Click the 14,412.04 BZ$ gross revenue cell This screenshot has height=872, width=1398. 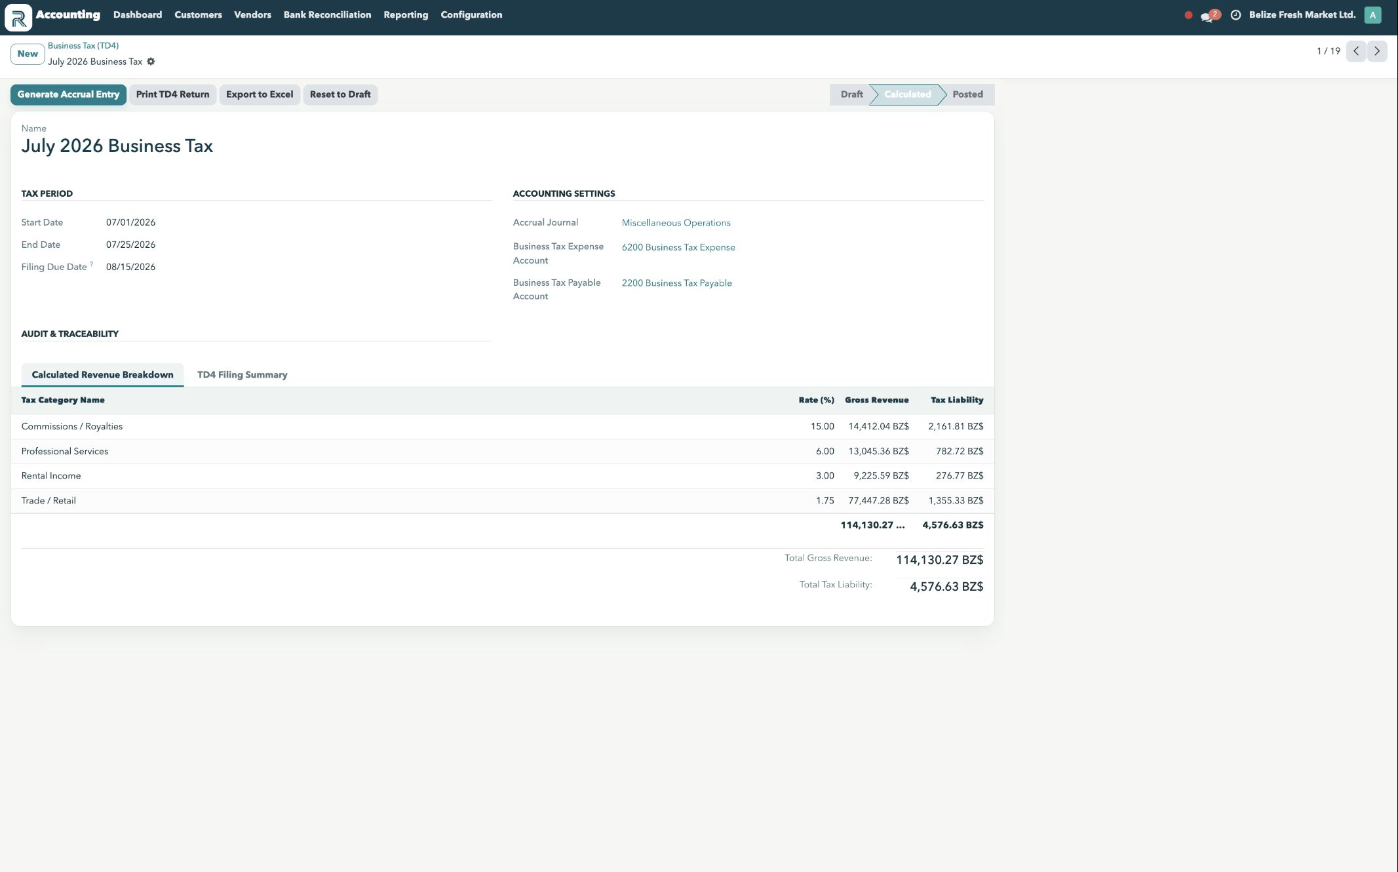[x=878, y=427]
